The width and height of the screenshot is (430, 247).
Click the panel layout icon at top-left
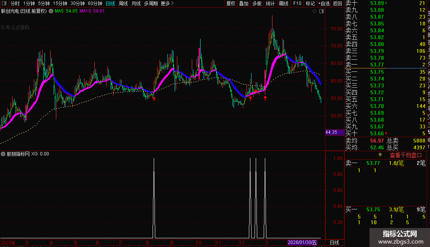4,3
